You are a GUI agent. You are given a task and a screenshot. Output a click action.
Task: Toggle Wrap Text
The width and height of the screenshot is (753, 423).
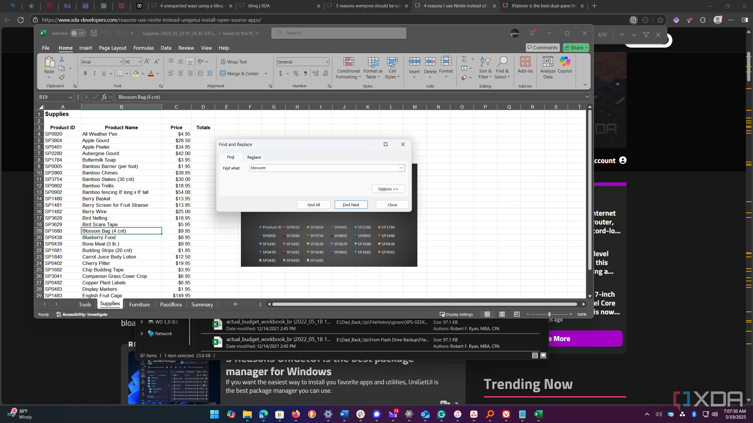pyautogui.click(x=234, y=62)
